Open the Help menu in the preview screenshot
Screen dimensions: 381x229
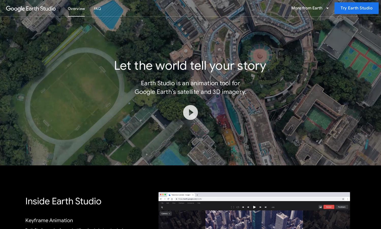(x=199, y=203)
